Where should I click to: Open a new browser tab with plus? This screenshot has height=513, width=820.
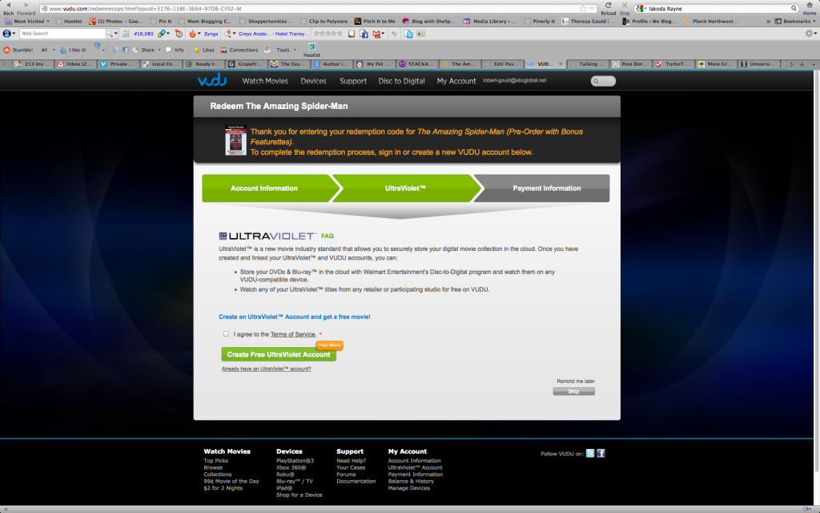802,64
